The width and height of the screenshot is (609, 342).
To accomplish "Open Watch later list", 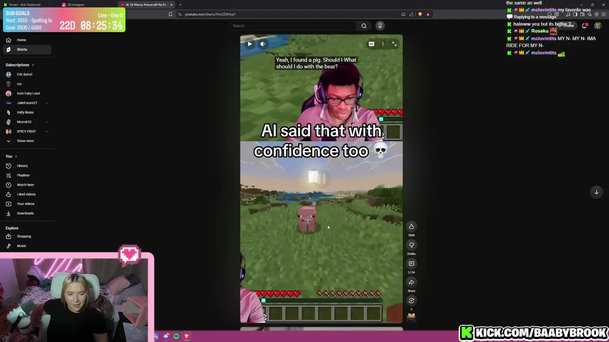I will tap(27, 185).
